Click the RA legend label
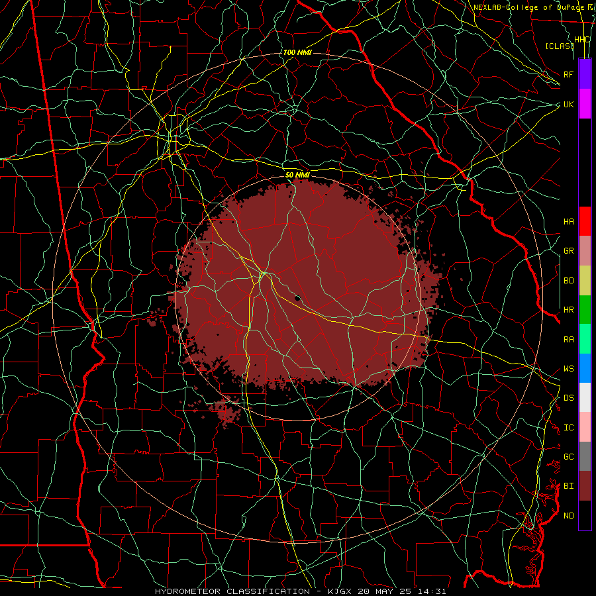596x596 pixels. click(569, 340)
